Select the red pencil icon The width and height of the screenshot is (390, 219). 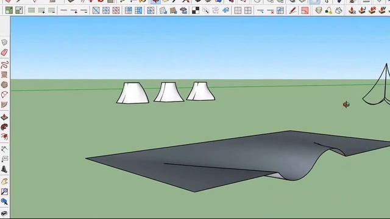tap(292, 10)
